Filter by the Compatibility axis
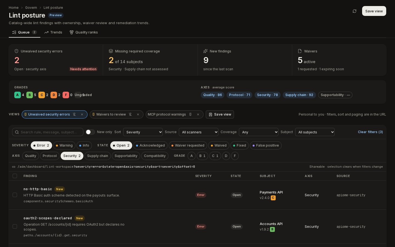This screenshot has width=395, height=247. [x=155, y=156]
